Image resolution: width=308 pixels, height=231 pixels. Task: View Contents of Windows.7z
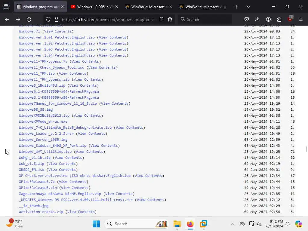pyautogui.click(x=58, y=31)
